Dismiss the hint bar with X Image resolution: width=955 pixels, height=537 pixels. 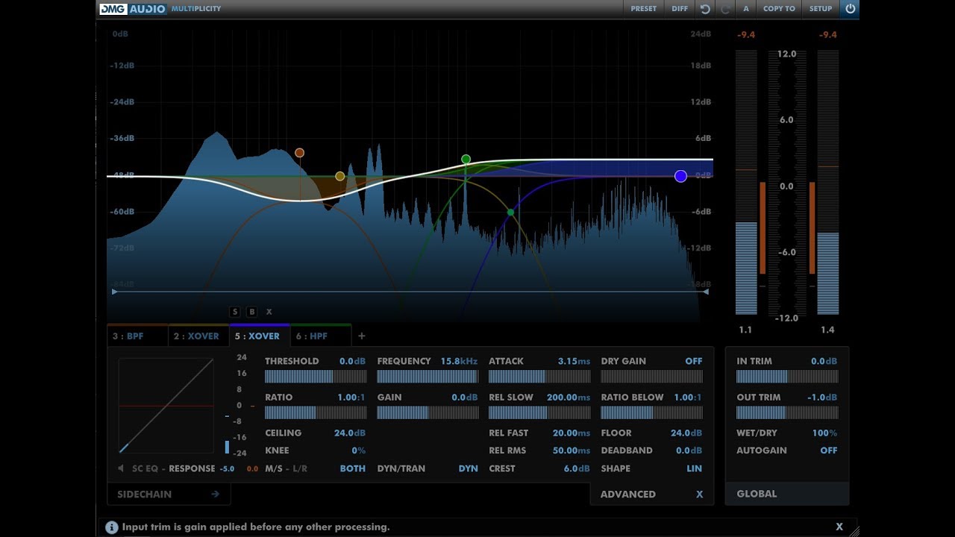click(839, 527)
